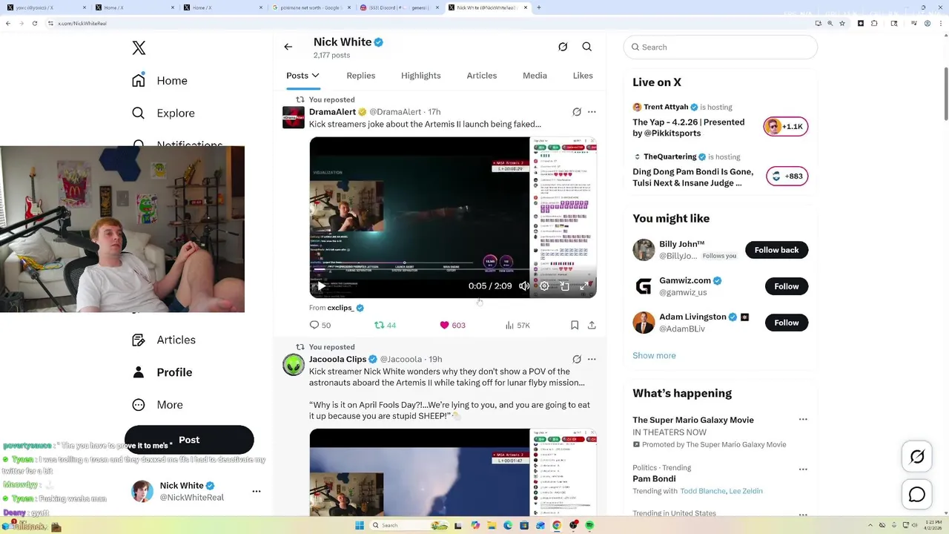Go to Articles in the sidebar
The height and width of the screenshot is (534, 949).
click(x=164, y=340)
